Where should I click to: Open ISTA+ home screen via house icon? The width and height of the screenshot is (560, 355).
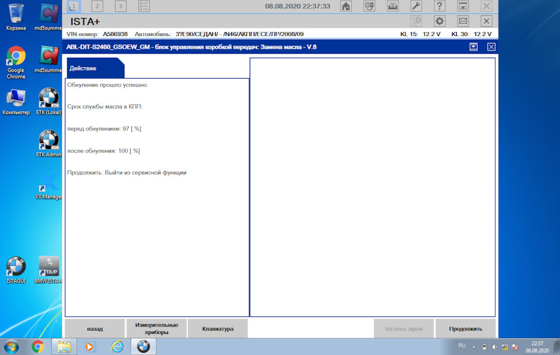coord(346,6)
